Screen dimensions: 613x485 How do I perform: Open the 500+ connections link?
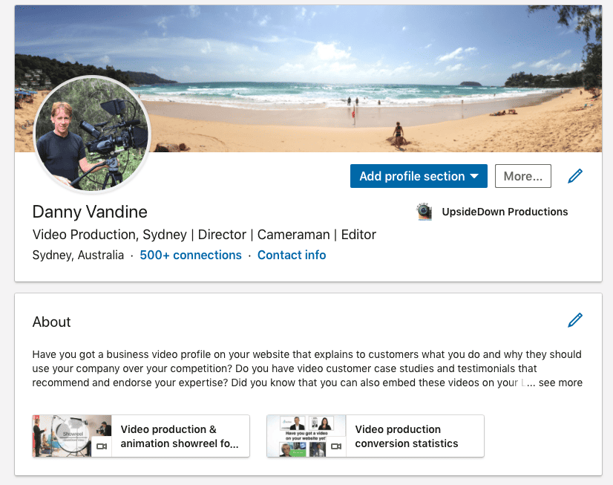coord(191,255)
